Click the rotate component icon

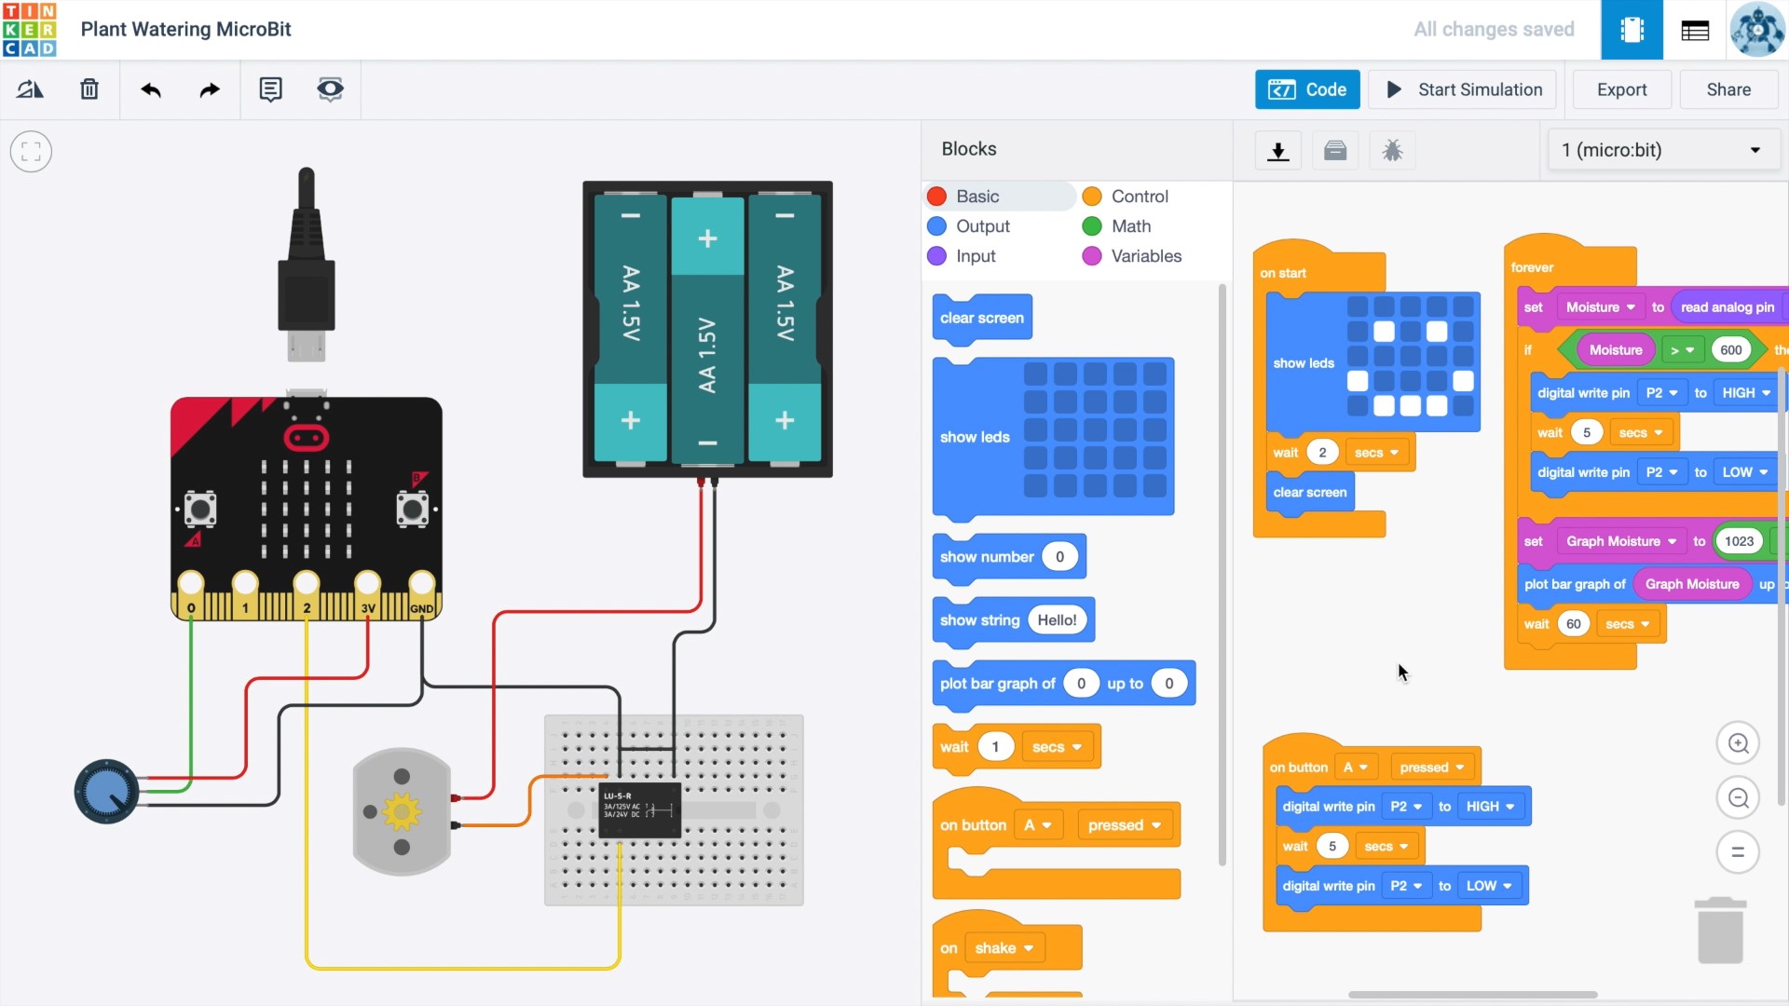click(x=29, y=89)
